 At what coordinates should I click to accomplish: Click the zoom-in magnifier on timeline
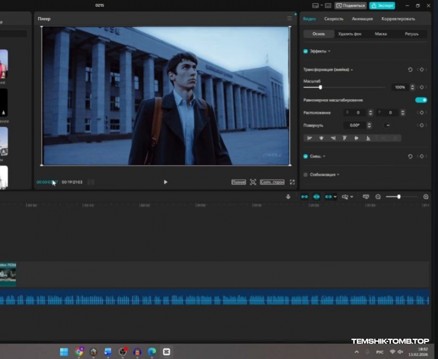point(426,196)
